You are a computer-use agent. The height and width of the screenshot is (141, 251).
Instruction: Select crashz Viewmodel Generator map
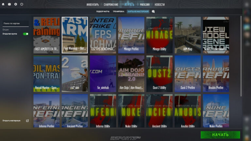coord(216,35)
